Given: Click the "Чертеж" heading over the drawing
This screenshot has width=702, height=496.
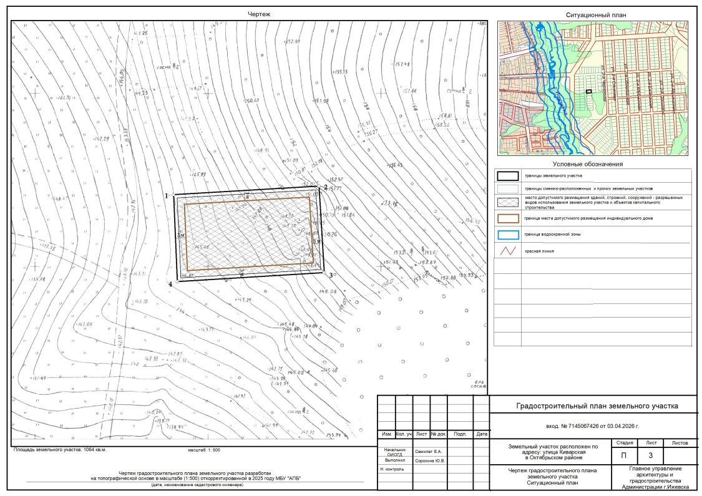Looking at the screenshot, I should (259, 14).
